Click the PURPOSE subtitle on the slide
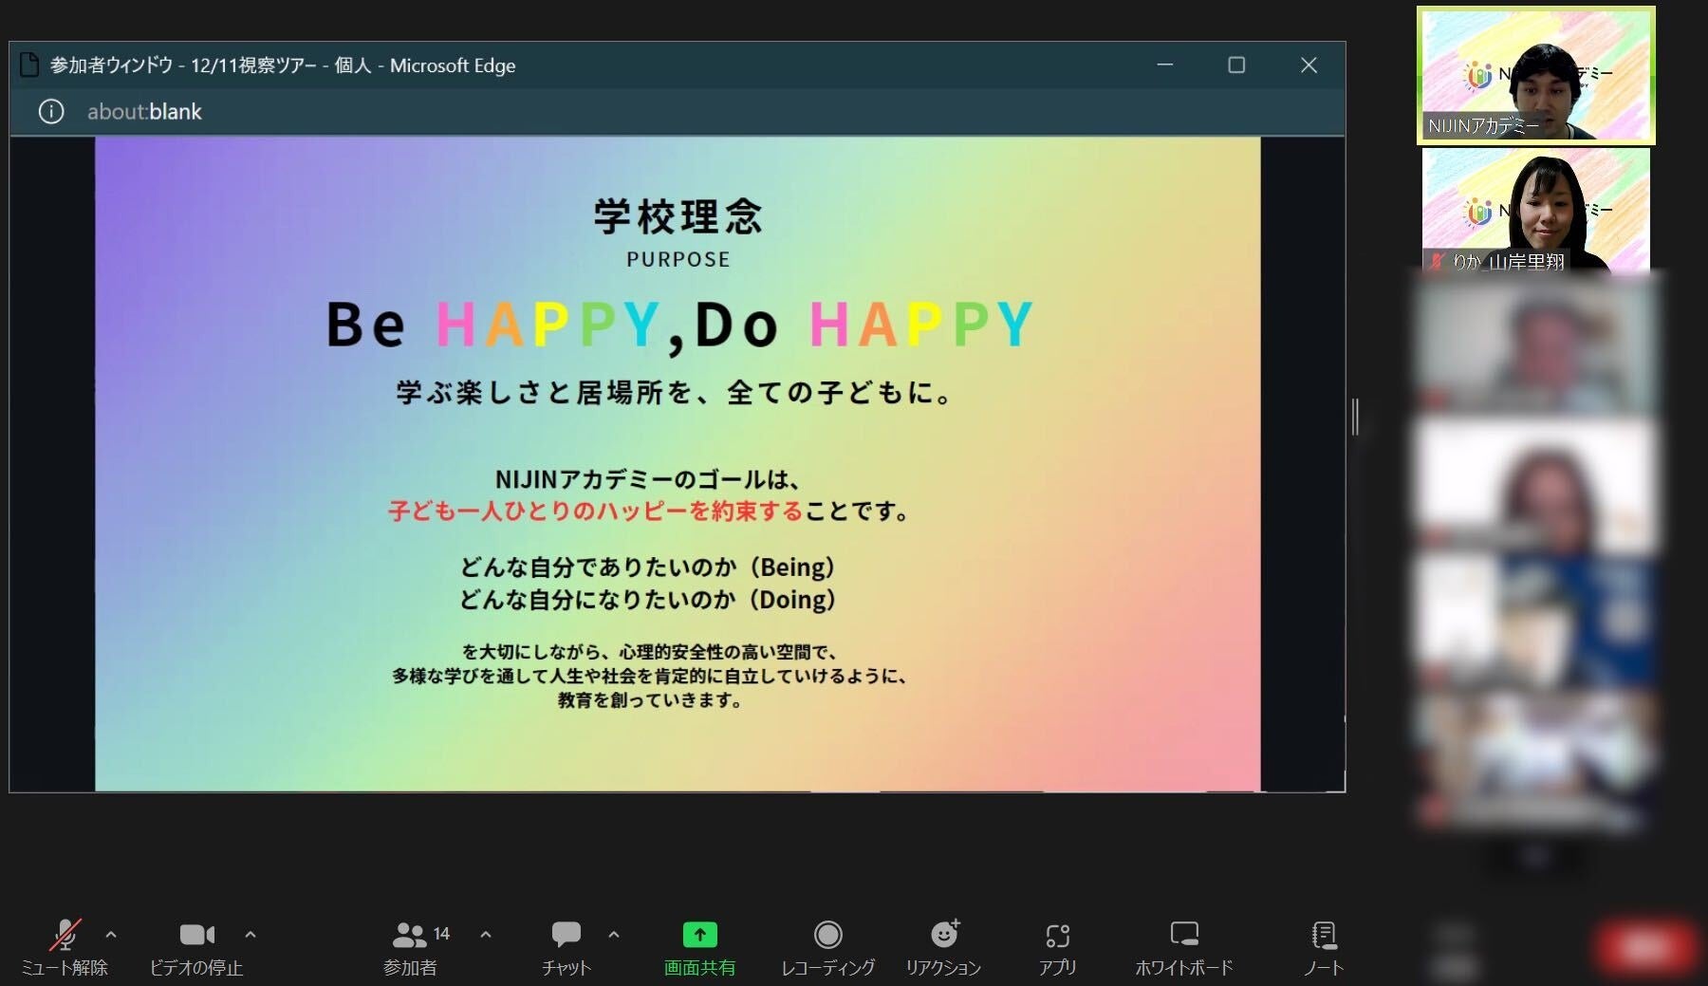The width and height of the screenshot is (1708, 986). pyautogui.click(x=678, y=260)
